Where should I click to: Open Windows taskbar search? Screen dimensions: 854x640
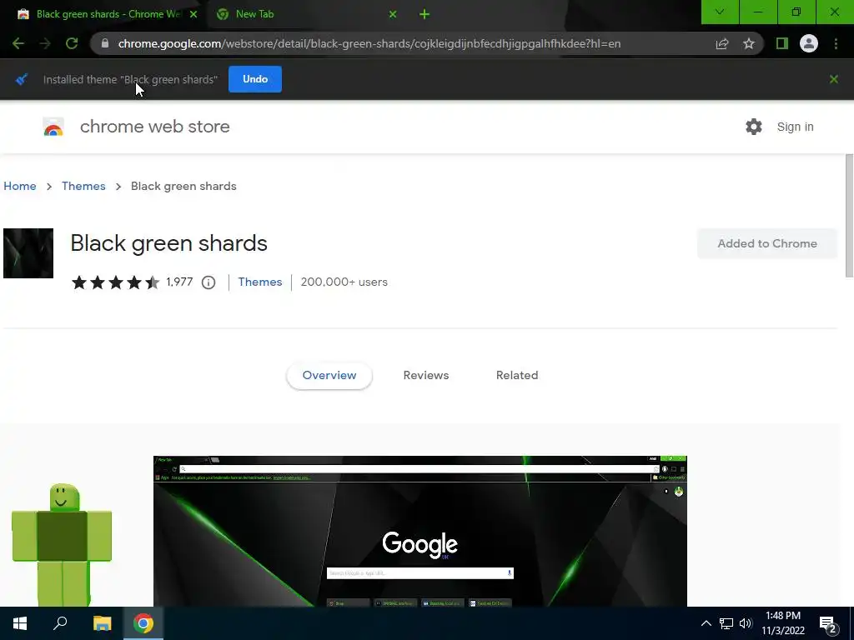point(60,623)
